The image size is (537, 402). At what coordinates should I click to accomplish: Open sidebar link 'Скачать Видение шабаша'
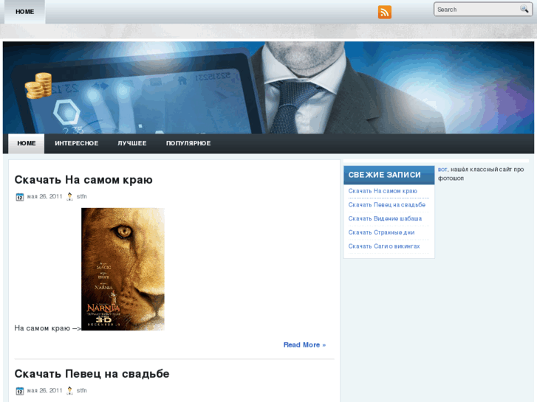pos(385,218)
